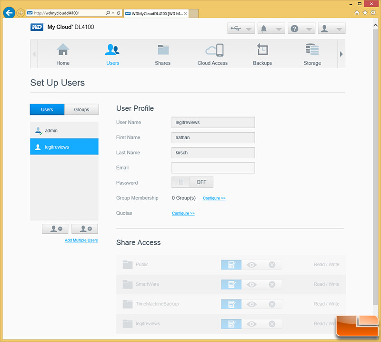Viewport: 381px width, 342px height.
Task: Click the First Name field
Action: (213, 137)
